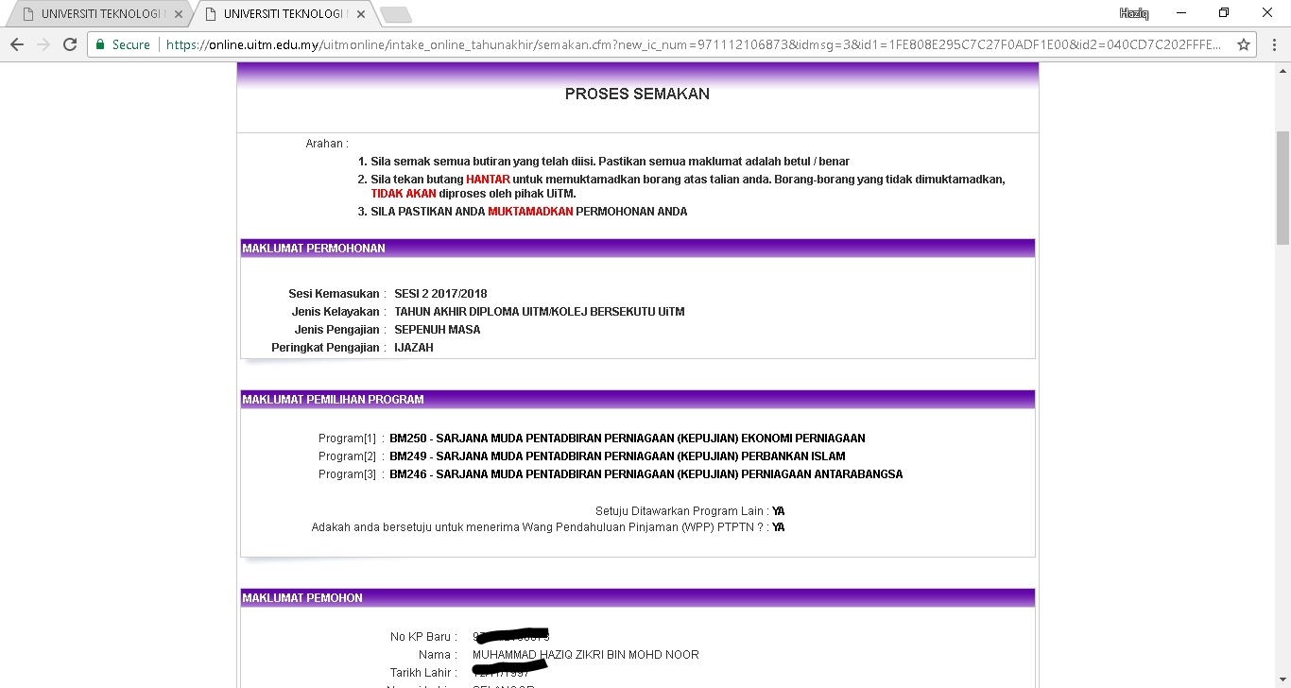Click the scrollbar down arrow
Viewport: 1291px width, 688px height.
pyautogui.click(x=1282, y=680)
